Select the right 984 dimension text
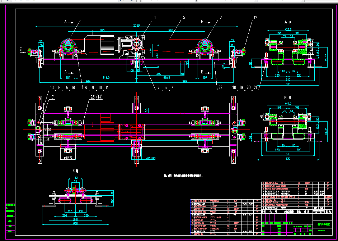Viewport: 338px width, 241px height. click(x=185, y=81)
